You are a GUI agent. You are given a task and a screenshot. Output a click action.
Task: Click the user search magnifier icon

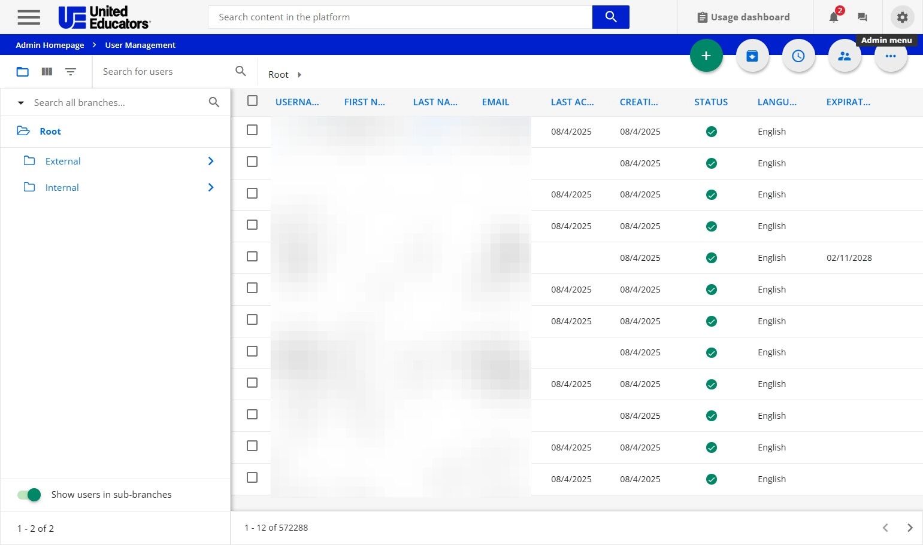click(x=241, y=71)
